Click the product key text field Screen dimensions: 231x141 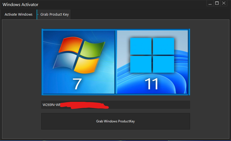point(115,105)
